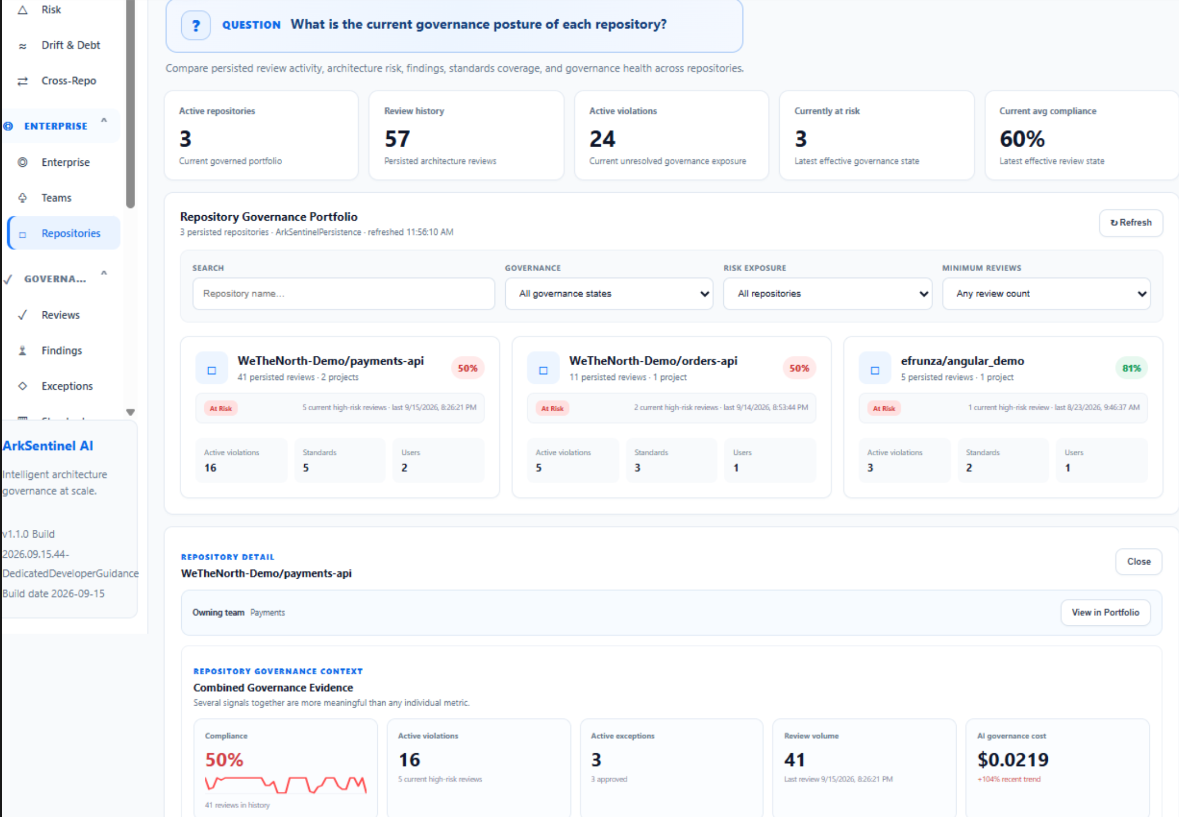The height and width of the screenshot is (817, 1179).
Task: Open the Exceptions page link
Action: coord(67,386)
